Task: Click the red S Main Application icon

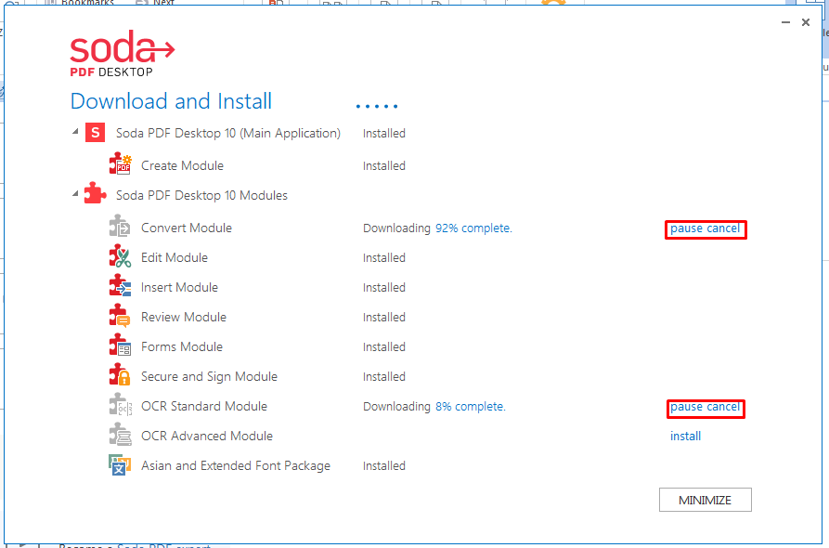Action: click(96, 133)
